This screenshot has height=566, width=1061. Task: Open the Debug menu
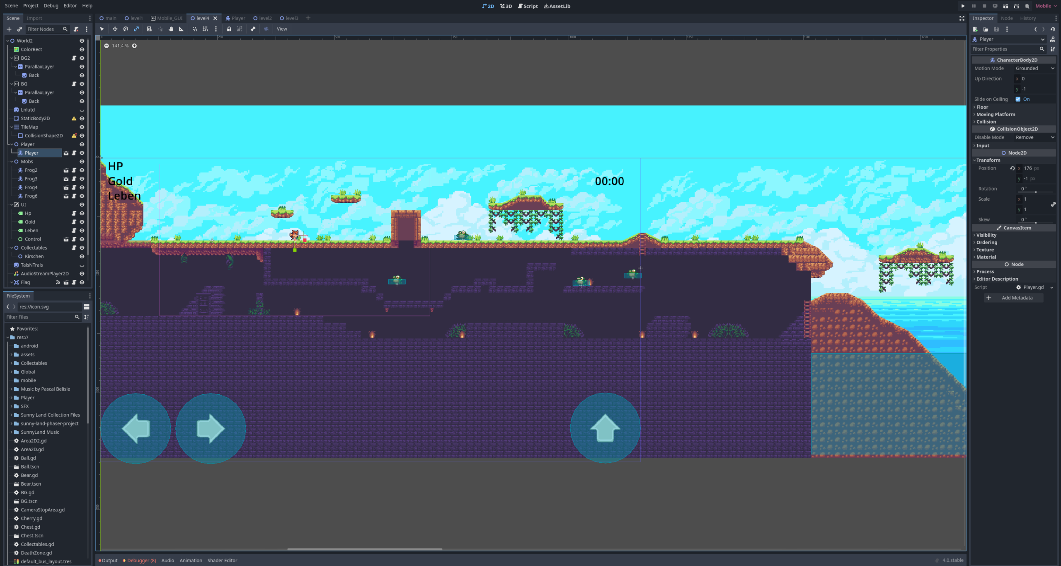pos(51,6)
